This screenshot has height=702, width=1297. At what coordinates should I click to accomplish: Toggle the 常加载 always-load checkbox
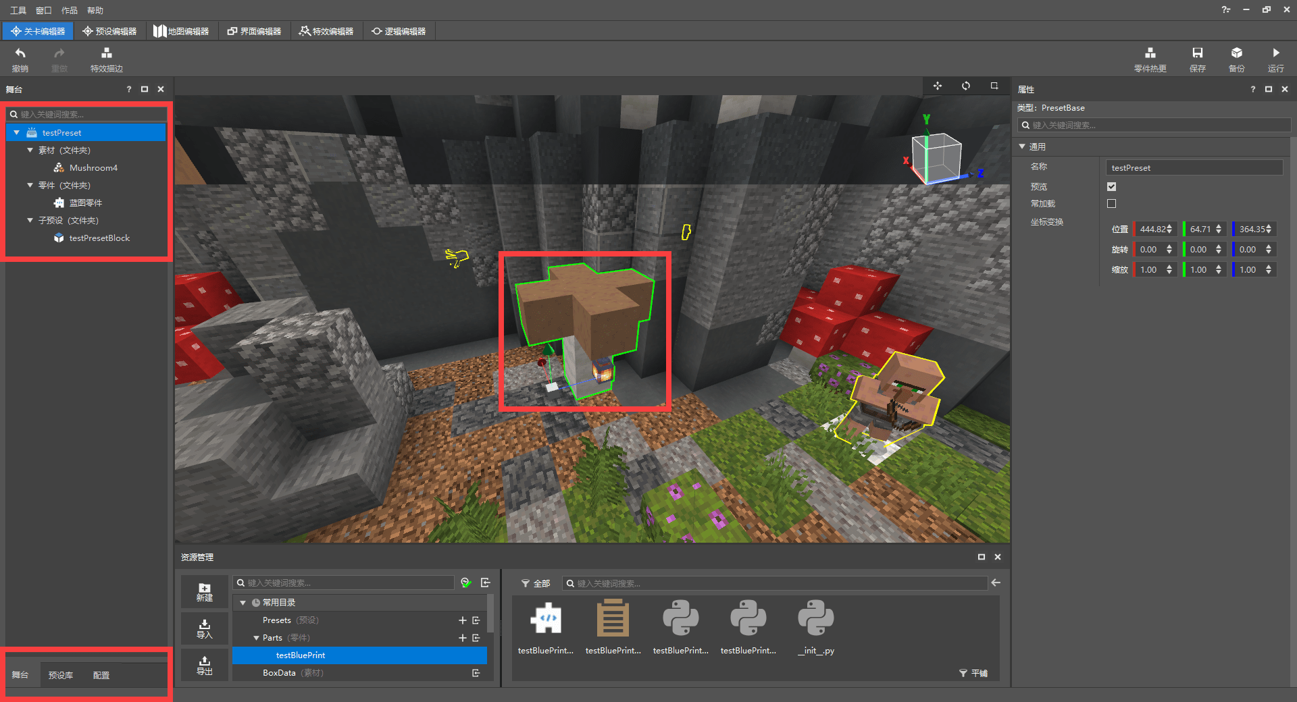pos(1111,203)
